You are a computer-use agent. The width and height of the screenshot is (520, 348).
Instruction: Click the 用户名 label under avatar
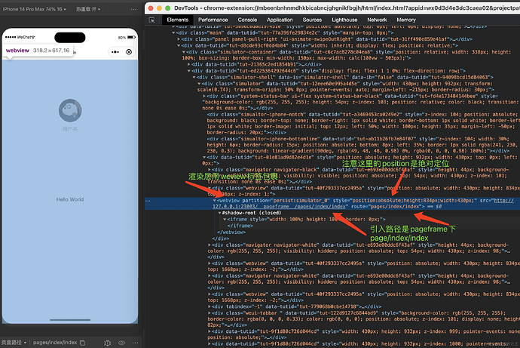click(70, 129)
